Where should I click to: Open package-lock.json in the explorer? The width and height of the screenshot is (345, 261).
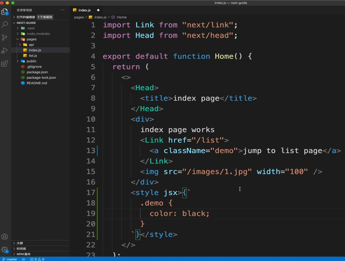coord(41,78)
